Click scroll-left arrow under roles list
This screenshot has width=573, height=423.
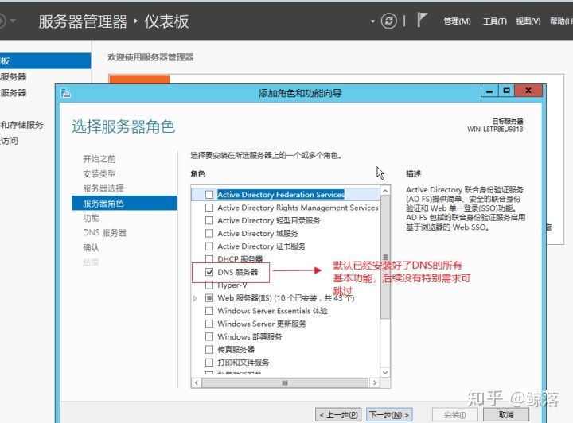click(197, 382)
